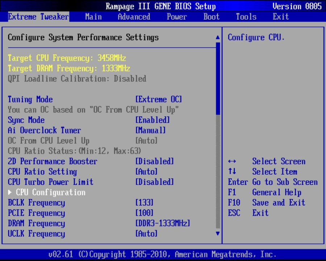326x261 pixels.
Task: Toggle Sync Mode Enabled value
Action: click(x=152, y=120)
